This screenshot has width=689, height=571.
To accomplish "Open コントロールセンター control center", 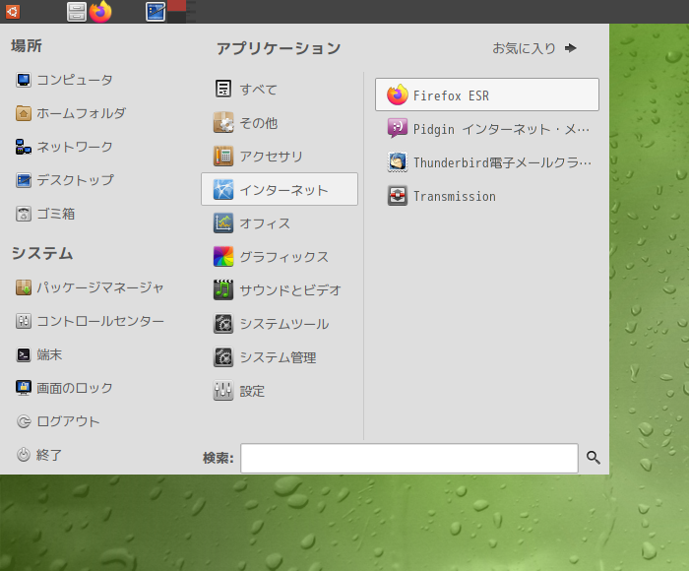I will click(91, 321).
